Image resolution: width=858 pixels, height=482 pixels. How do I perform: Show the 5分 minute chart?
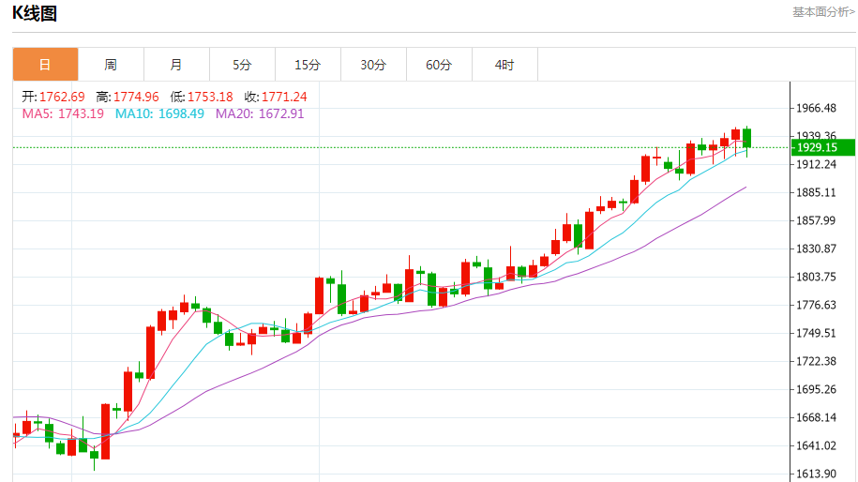click(x=242, y=65)
